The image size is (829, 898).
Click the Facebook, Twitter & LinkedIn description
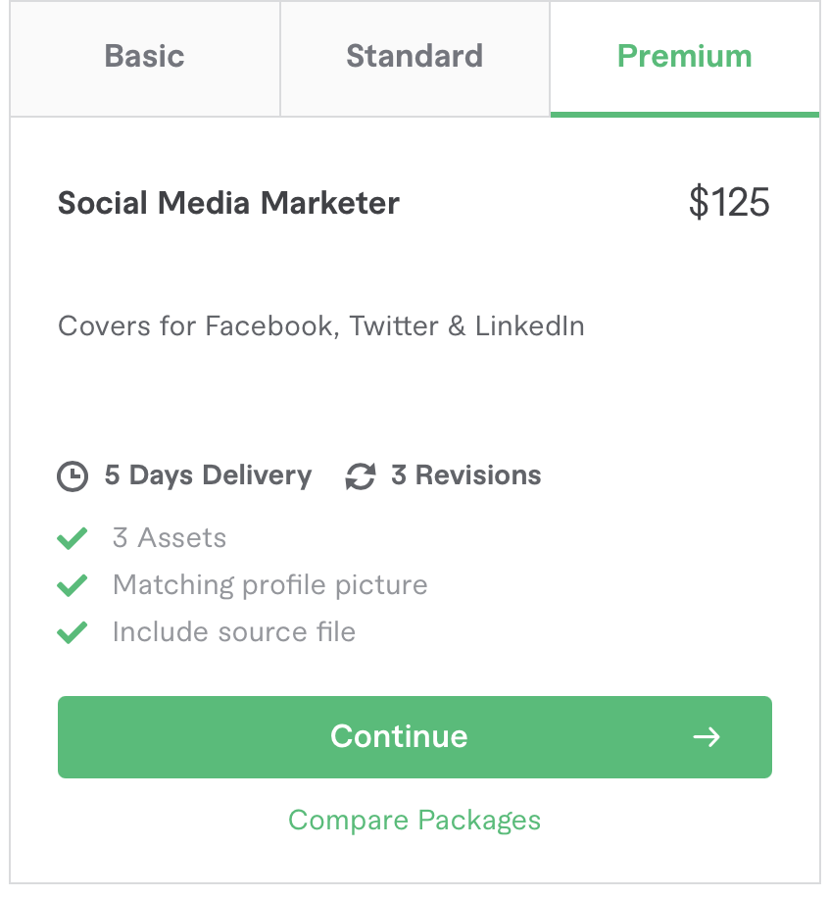(321, 325)
